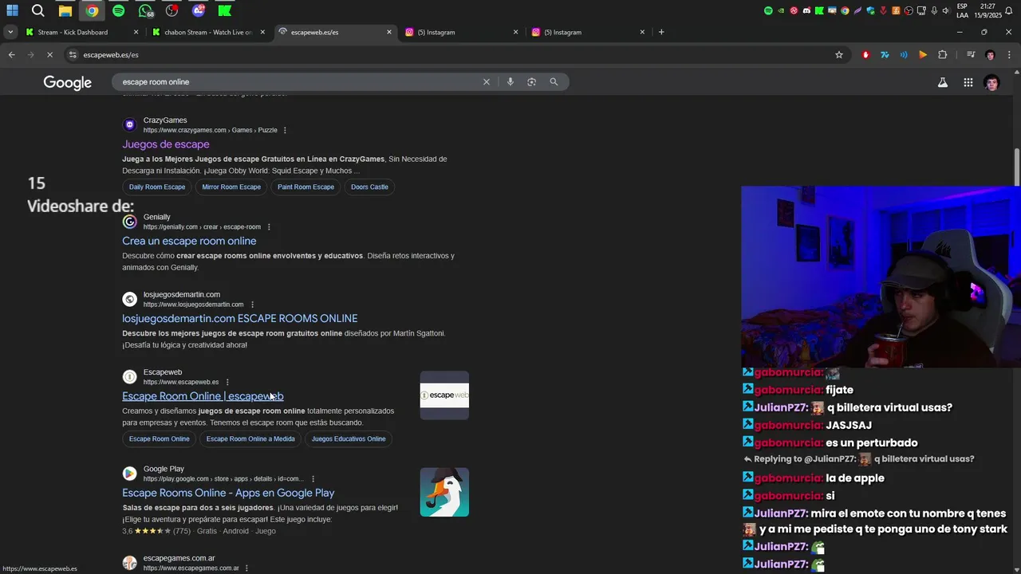This screenshot has height=574, width=1021.
Task: Open the orange play-button extension
Action: coord(923,55)
